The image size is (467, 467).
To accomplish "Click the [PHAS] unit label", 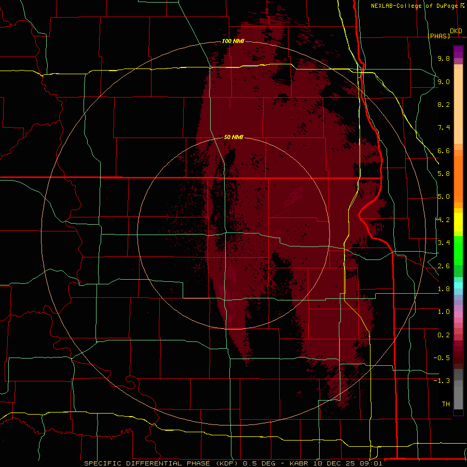I will click(438, 36).
